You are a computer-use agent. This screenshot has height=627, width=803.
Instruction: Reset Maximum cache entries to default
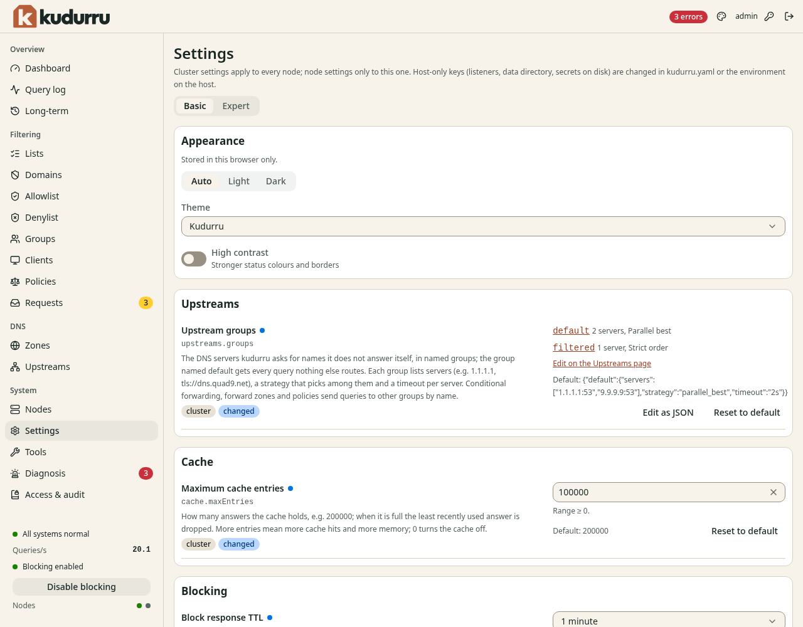(745, 531)
